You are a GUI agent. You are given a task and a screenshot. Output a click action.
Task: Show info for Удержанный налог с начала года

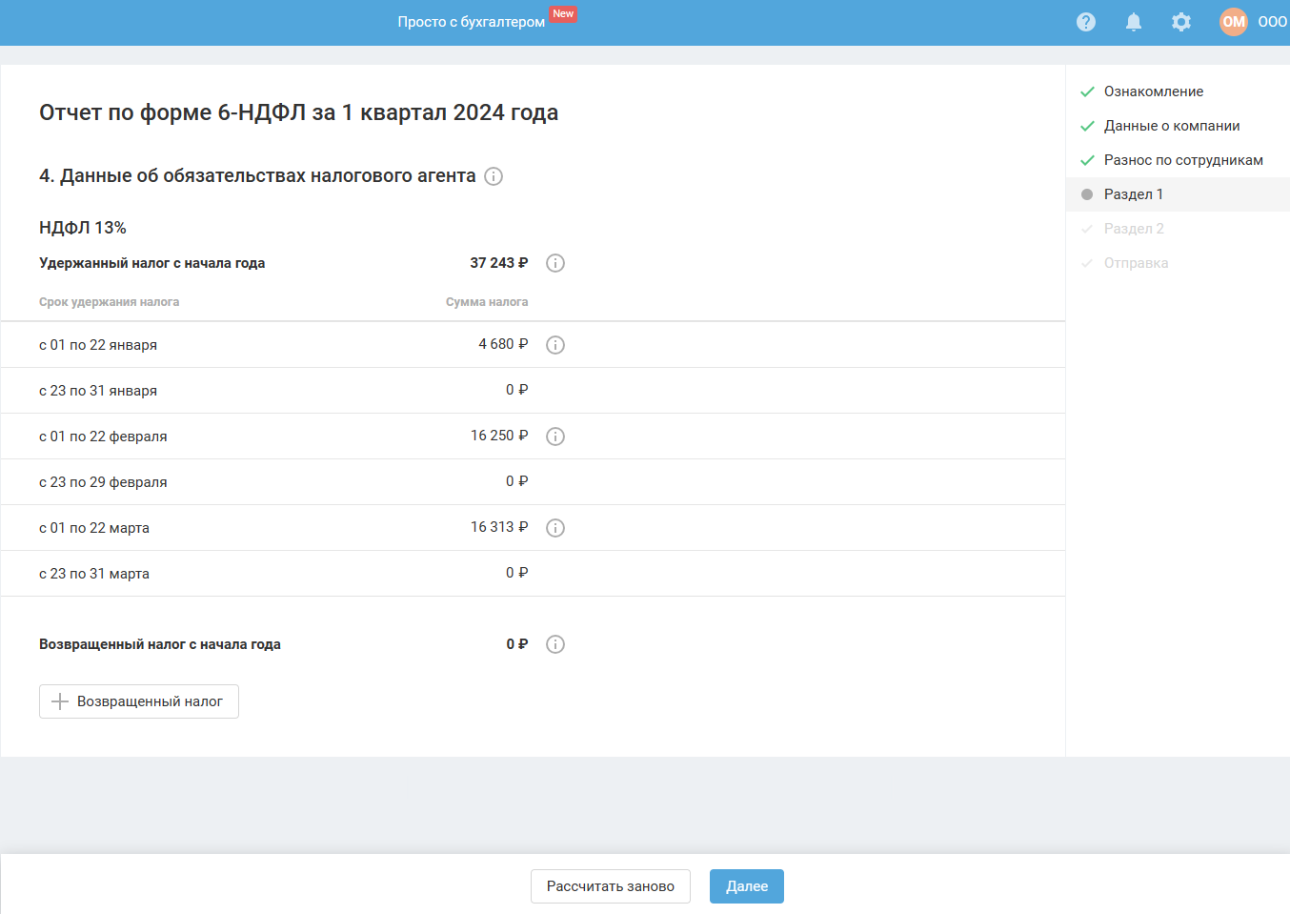555,263
